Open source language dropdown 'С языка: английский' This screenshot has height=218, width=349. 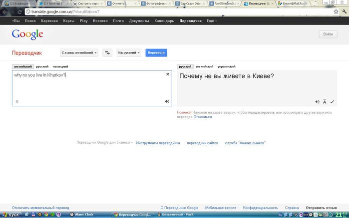[79, 53]
